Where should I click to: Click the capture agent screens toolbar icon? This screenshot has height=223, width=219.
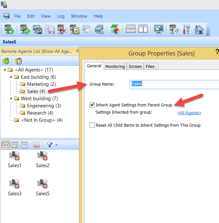pyautogui.click(x=37, y=29)
